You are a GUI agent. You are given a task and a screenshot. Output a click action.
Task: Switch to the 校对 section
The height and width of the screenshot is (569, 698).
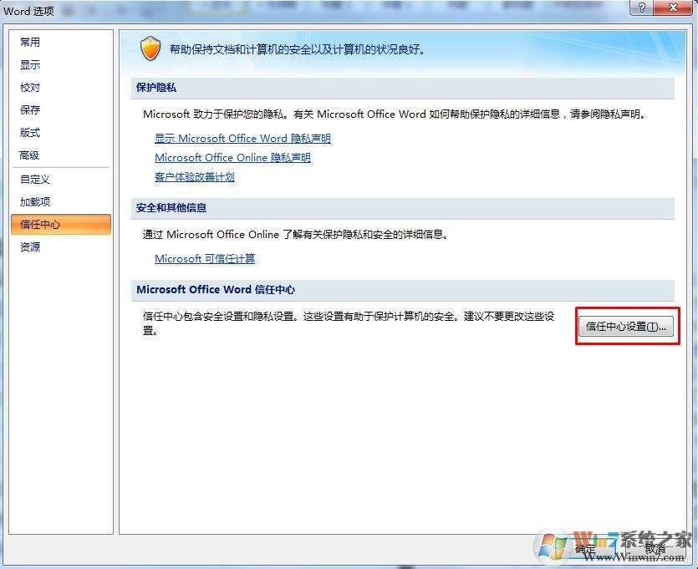coord(61,88)
